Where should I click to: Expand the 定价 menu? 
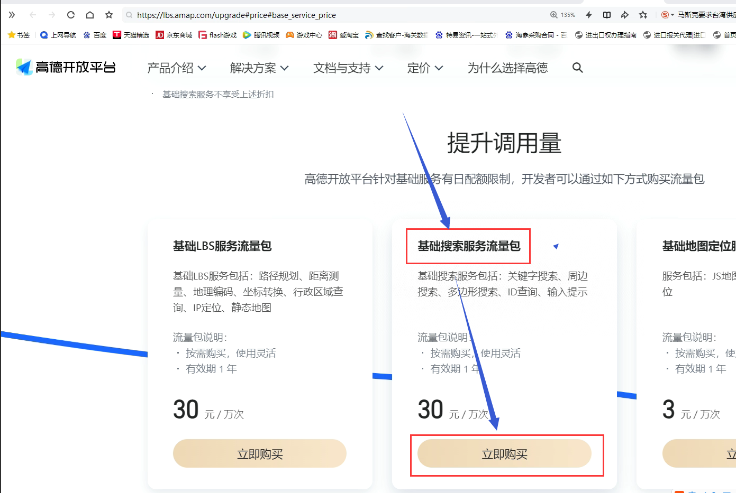(425, 68)
